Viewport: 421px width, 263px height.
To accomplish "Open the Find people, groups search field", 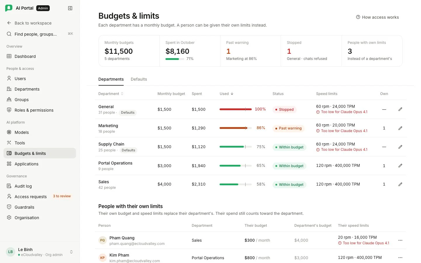I will (40, 34).
